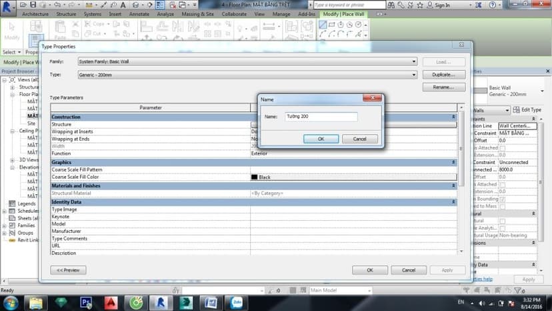Open Photoshop from the taskbar

(x=86, y=302)
